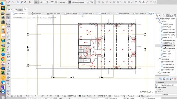This screenshot has width=177, height=99.
Task: Switch to the NORTH EAST E tab
Action: point(106,13)
